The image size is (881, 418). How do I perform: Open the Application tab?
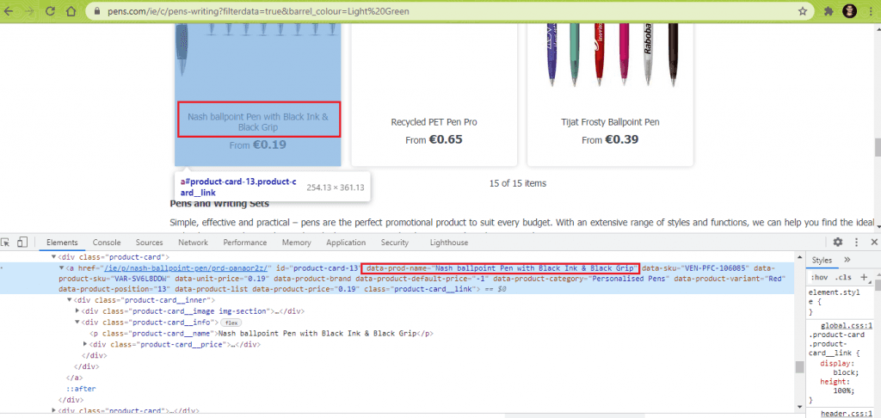click(346, 243)
